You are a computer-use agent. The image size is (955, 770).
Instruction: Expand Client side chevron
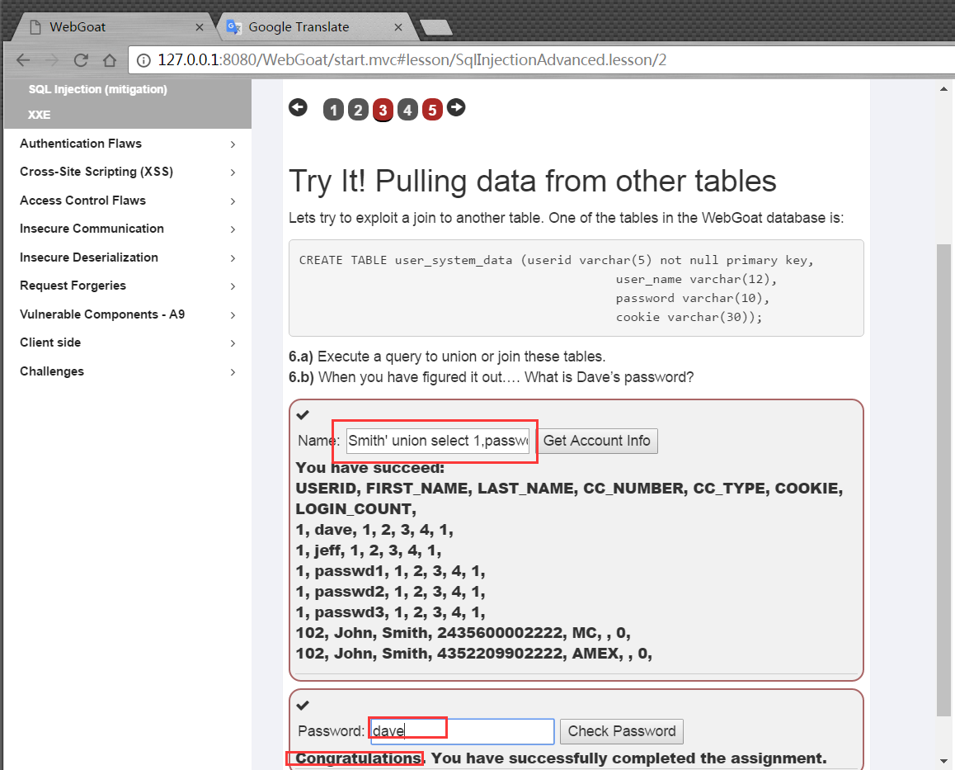[233, 343]
